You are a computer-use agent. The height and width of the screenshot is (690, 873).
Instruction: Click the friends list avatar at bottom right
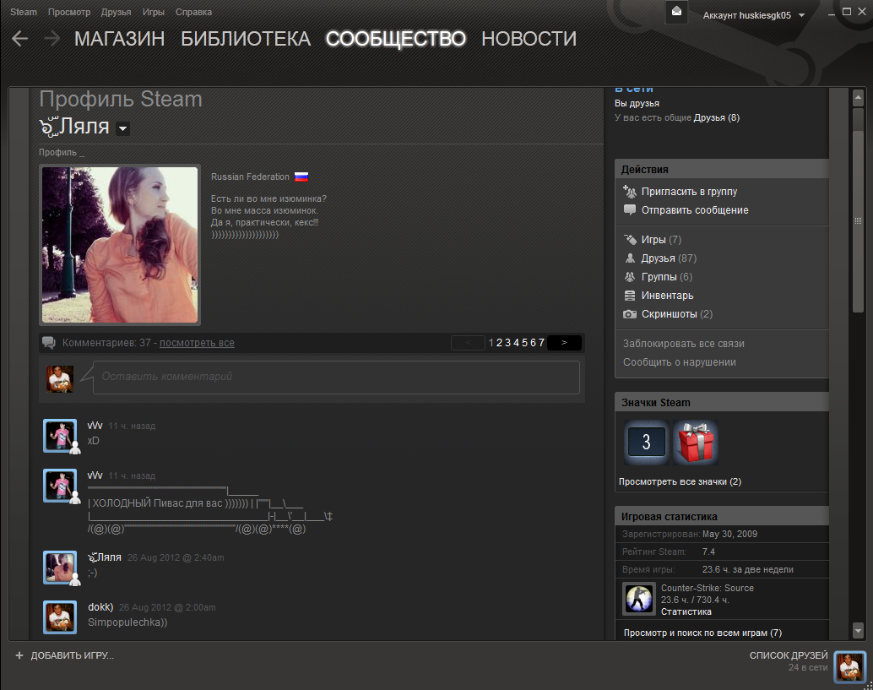pos(849,666)
